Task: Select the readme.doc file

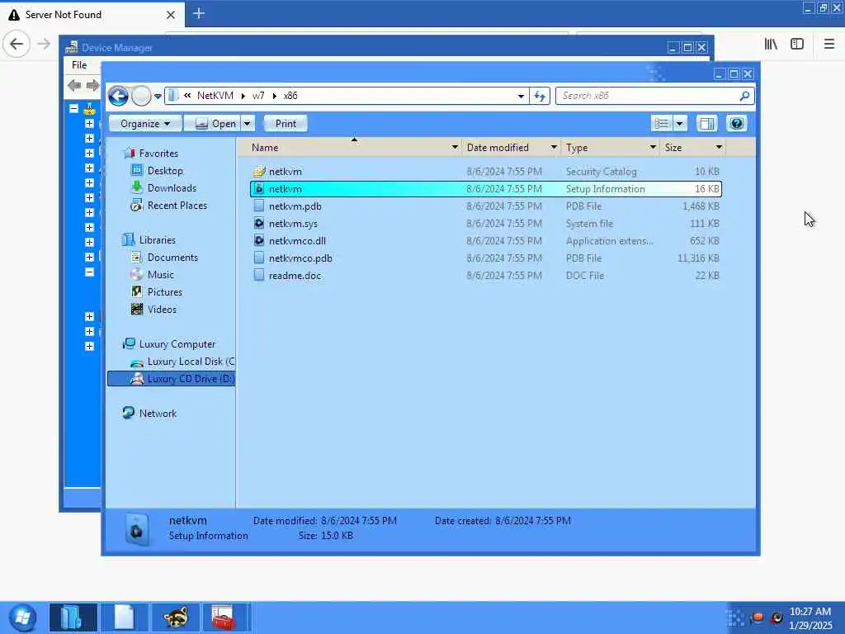Action: [295, 276]
